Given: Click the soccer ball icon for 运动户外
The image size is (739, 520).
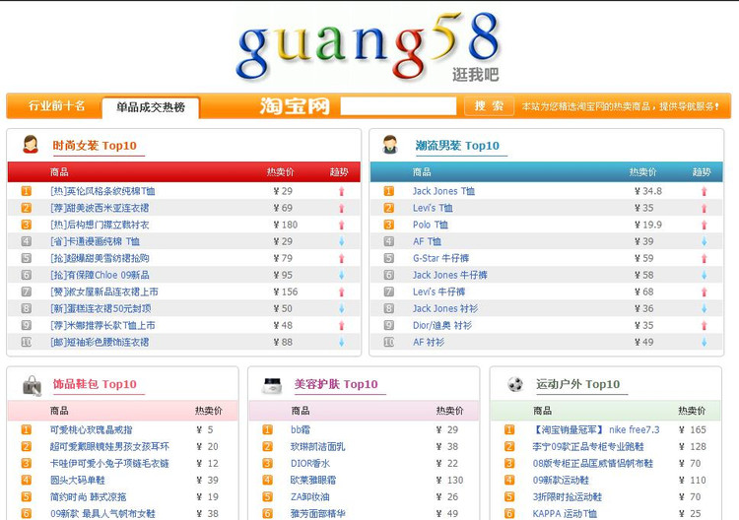Looking at the screenshot, I should point(515,384).
